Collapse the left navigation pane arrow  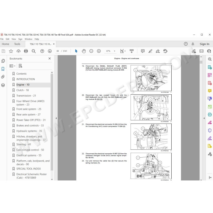[x=56, y=118]
